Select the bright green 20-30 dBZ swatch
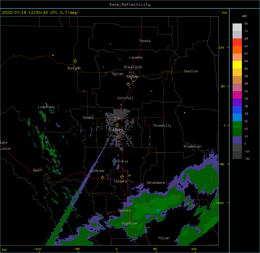 pyautogui.click(x=237, y=125)
